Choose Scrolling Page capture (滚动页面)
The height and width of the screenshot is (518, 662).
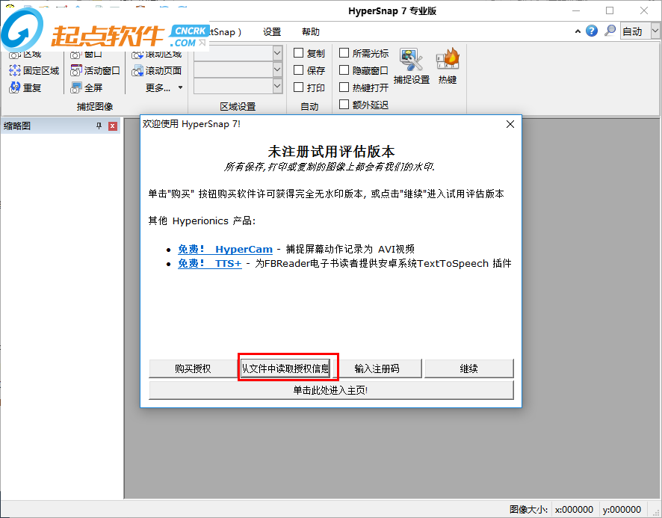tap(156, 70)
